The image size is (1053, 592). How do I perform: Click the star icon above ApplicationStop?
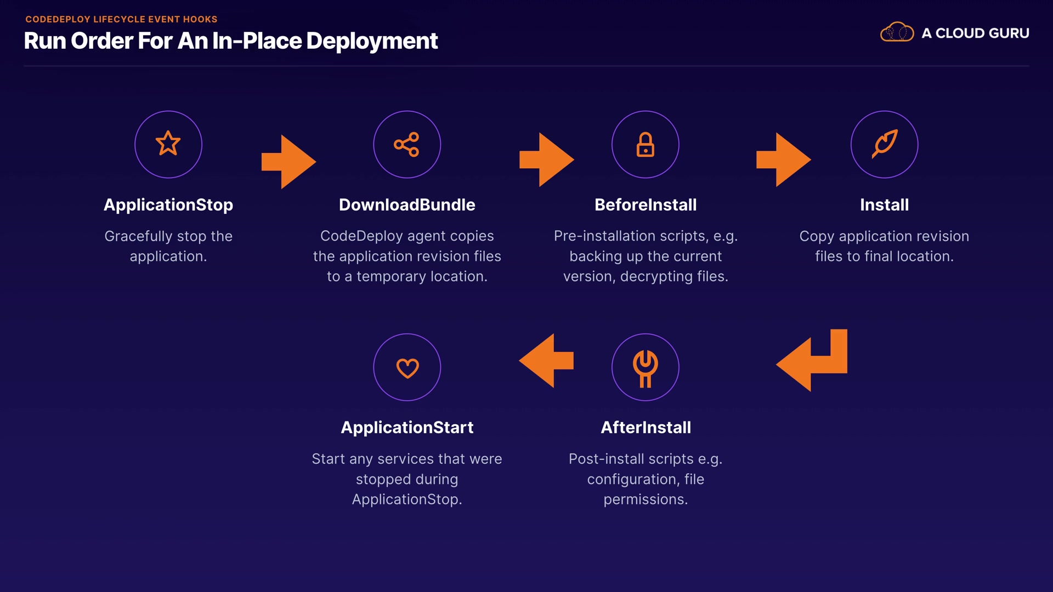168,144
